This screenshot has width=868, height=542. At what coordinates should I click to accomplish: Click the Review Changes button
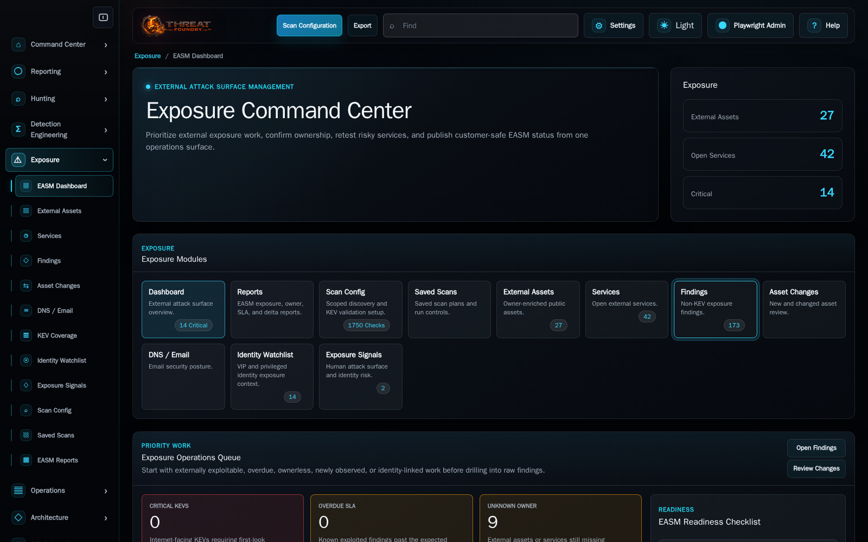pyautogui.click(x=816, y=469)
